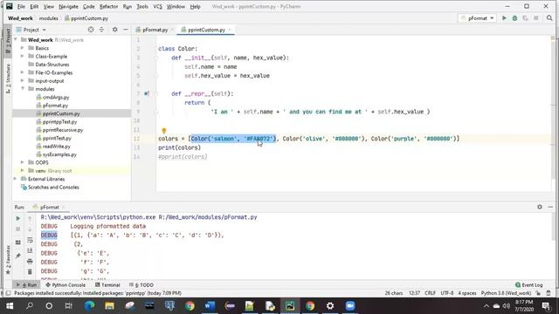559x314 pixels.
Task: Open Windows notification center icon
Action: coord(546,306)
